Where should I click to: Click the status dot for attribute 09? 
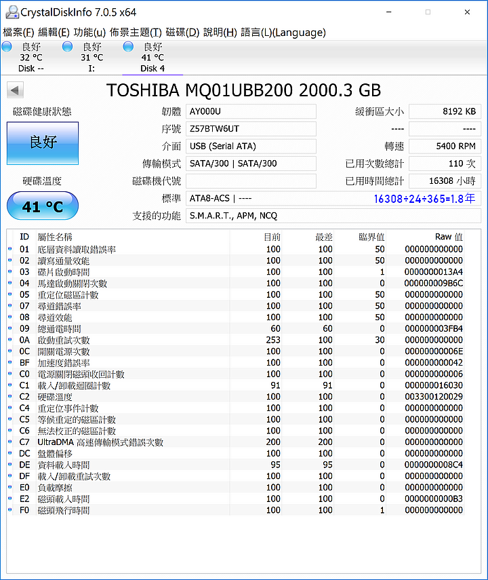[x=10, y=328]
